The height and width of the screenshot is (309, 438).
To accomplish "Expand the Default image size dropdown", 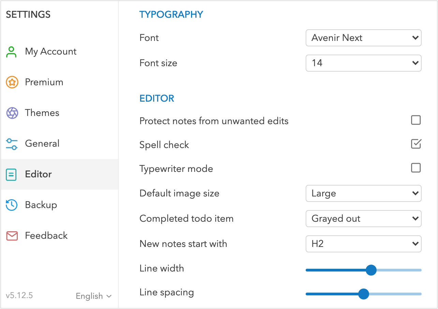I will [363, 193].
